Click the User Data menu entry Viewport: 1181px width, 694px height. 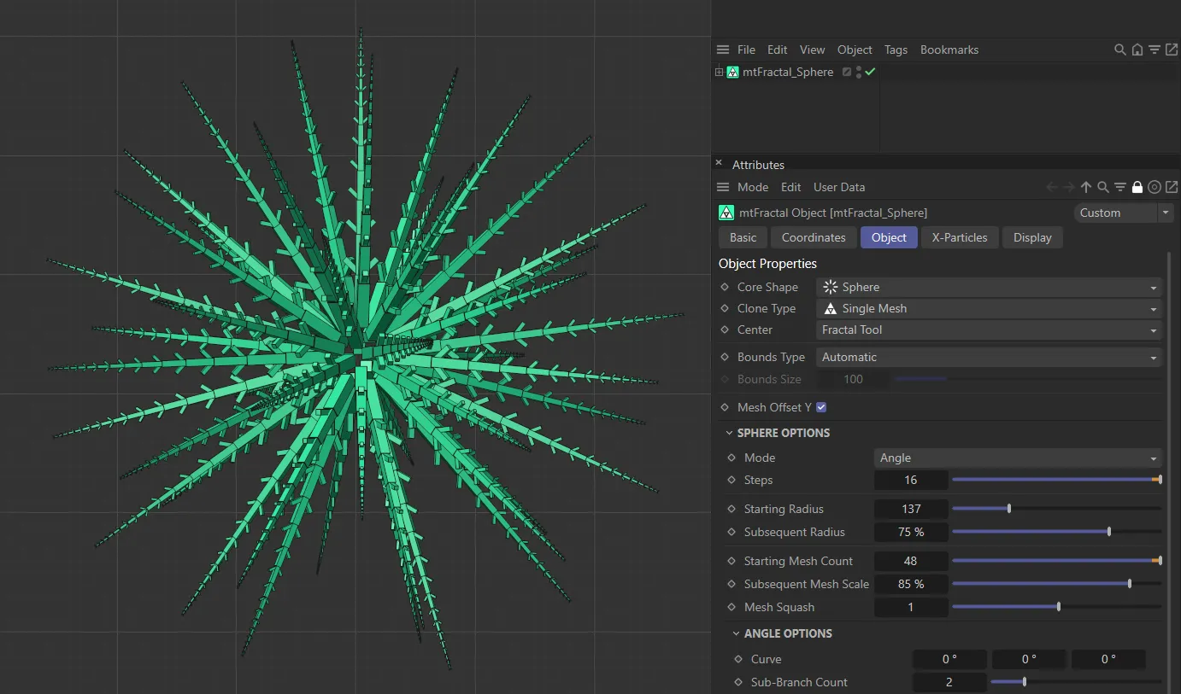click(x=838, y=187)
